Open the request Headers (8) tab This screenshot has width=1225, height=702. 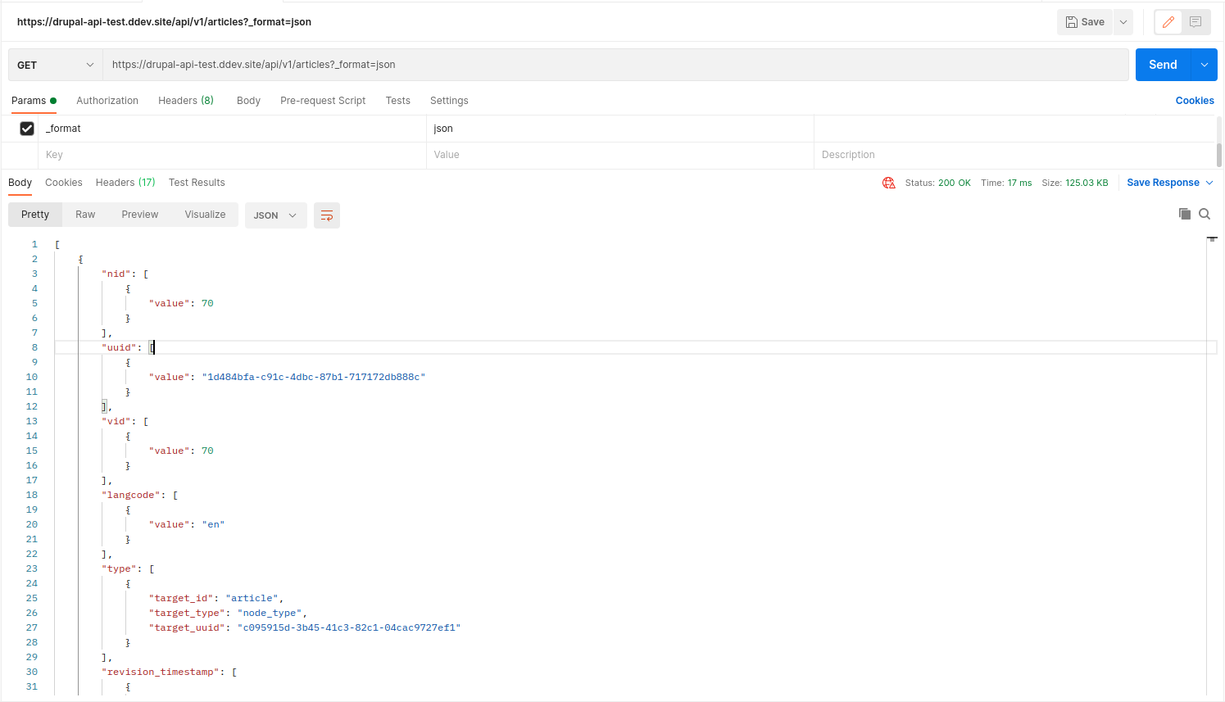[x=186, y=101]
